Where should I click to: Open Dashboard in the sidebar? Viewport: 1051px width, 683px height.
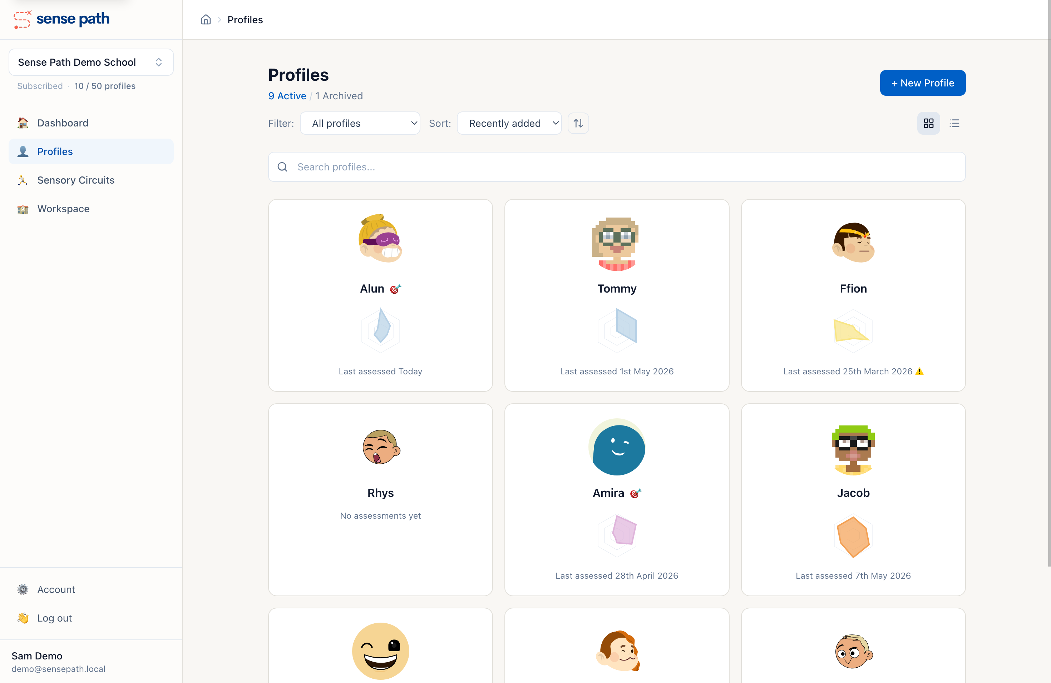(91, 123)
